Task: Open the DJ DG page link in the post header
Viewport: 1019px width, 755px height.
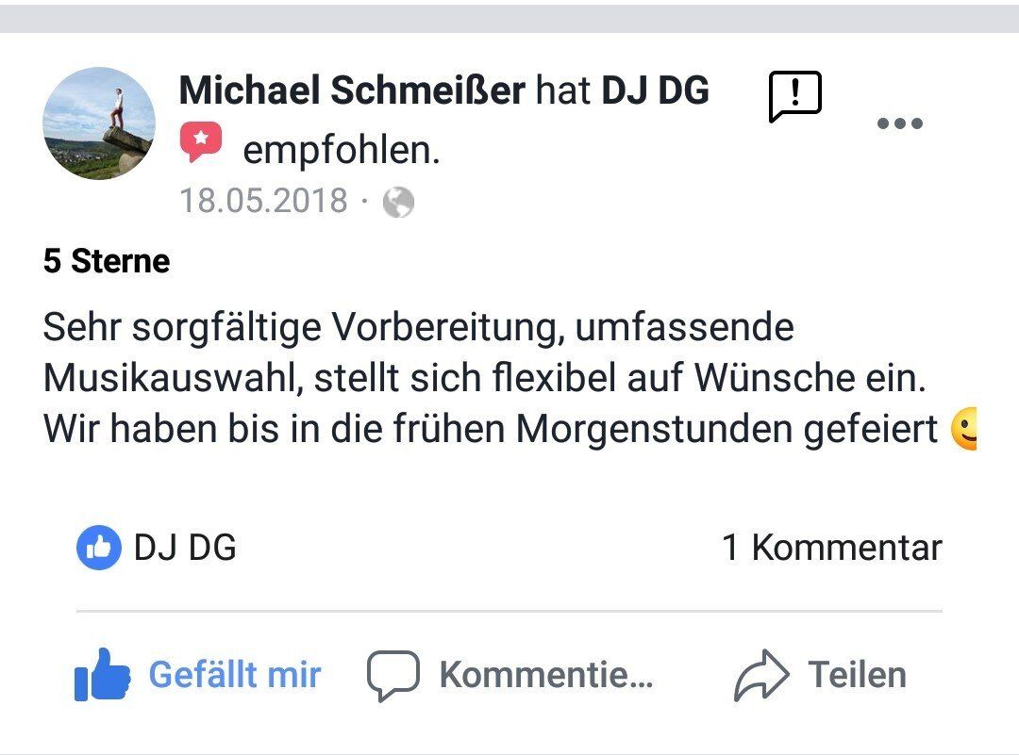Action: [655, 91]
